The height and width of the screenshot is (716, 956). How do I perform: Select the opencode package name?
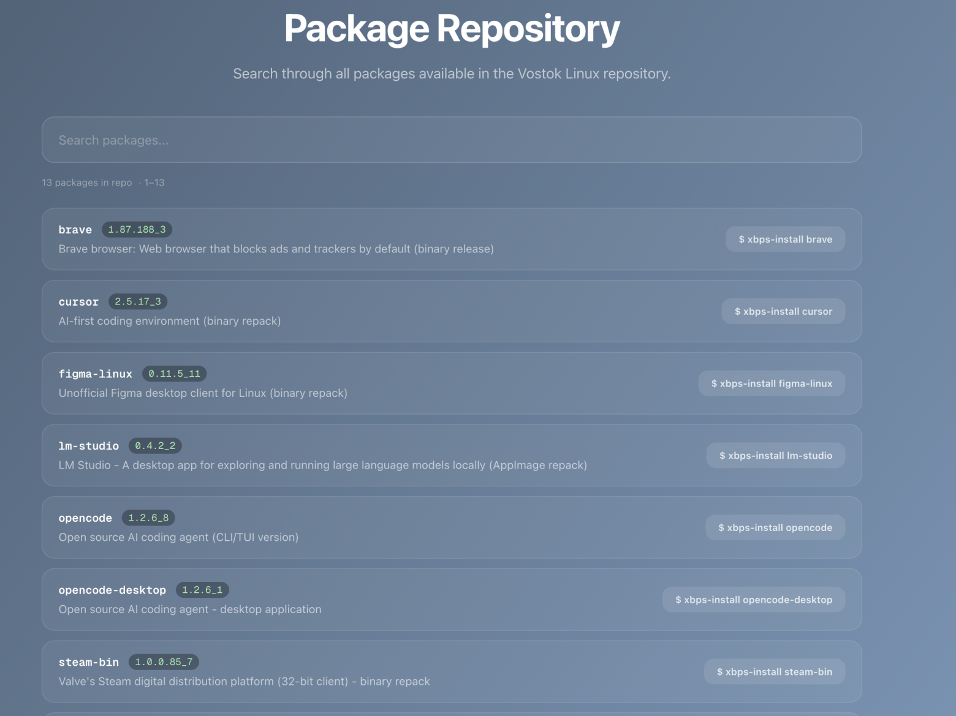85,518
